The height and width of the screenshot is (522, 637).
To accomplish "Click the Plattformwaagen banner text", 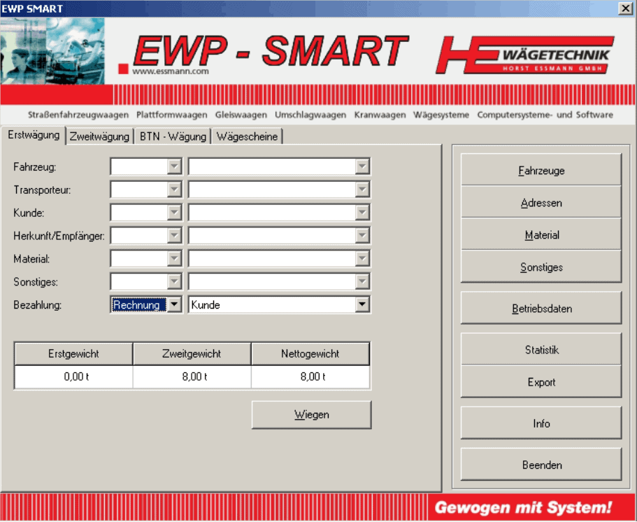I will coord(172,115).
